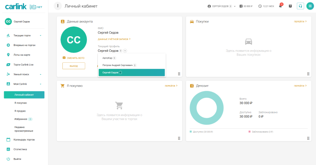316x165 pixels.
Task: Click the ВЫХОД button
Action: tap(73, 66)
